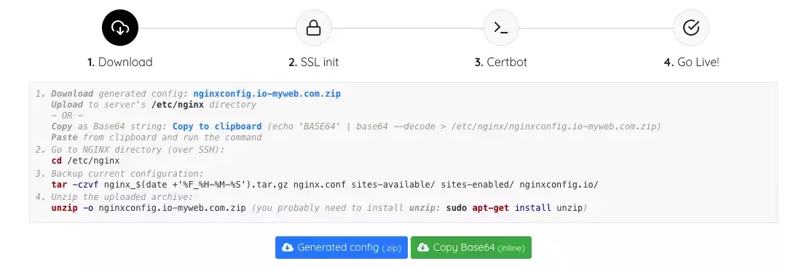This screenshot has width=812, height=269.
Task: Click the 'Copy to clipboard' link
Action: pyautogui.click(x=217, y=127)
